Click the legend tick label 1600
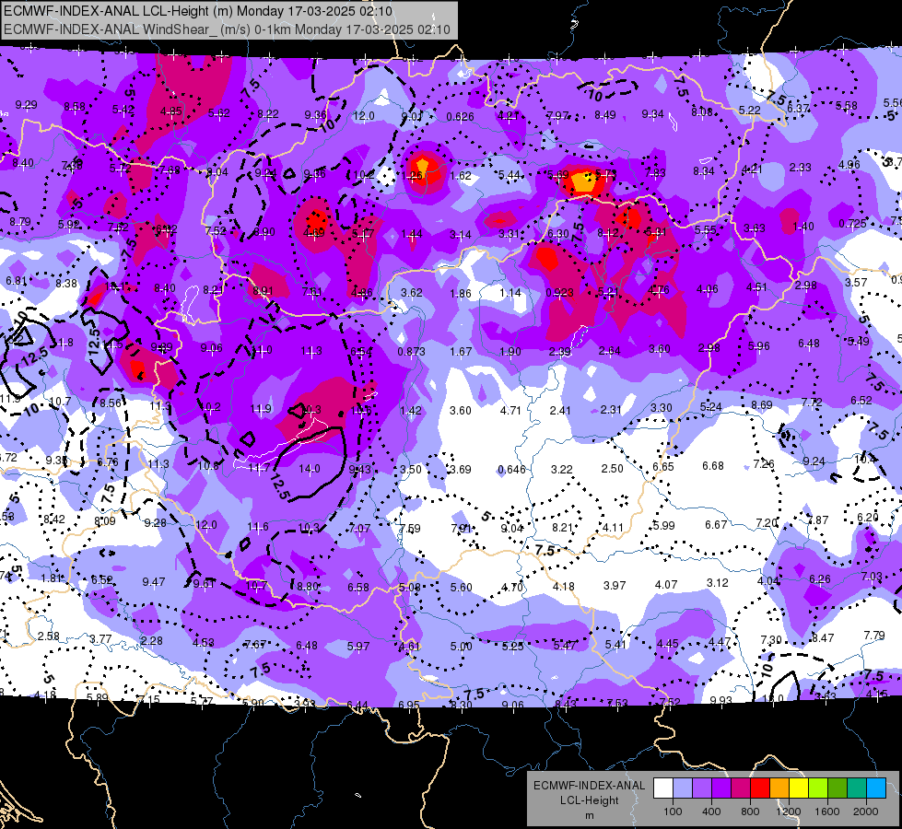The height and width of the screenshot is (829, 902). [x=827, y=811]
